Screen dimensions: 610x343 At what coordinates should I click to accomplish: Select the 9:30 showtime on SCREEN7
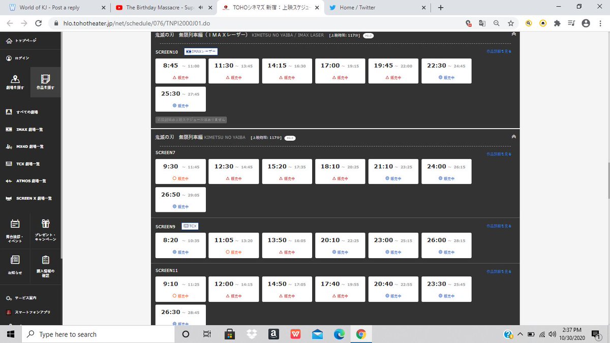[x=180, y=172]
